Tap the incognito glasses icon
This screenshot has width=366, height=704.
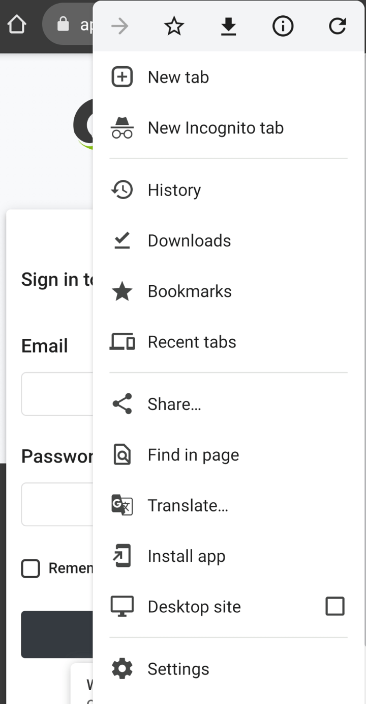tap(122, 128)
